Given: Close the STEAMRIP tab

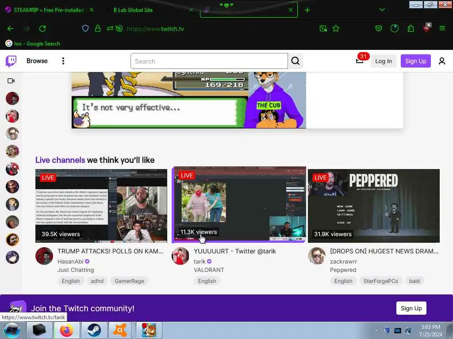Looking at the screenshot, I should coord(92,10).
